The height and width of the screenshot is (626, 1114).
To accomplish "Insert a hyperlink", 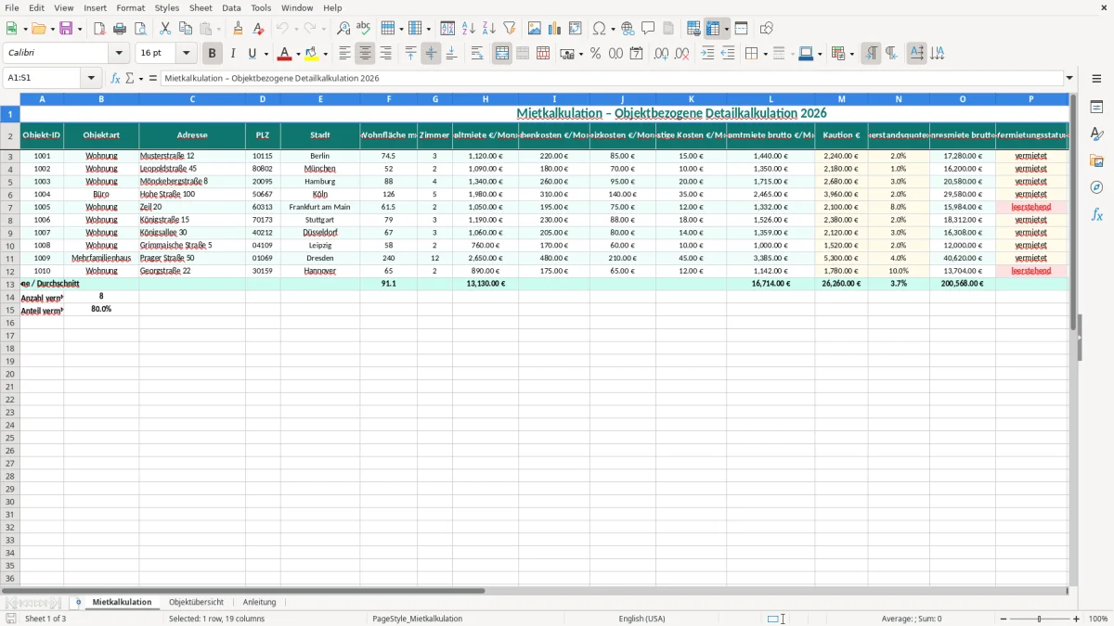I will point(628,29).
